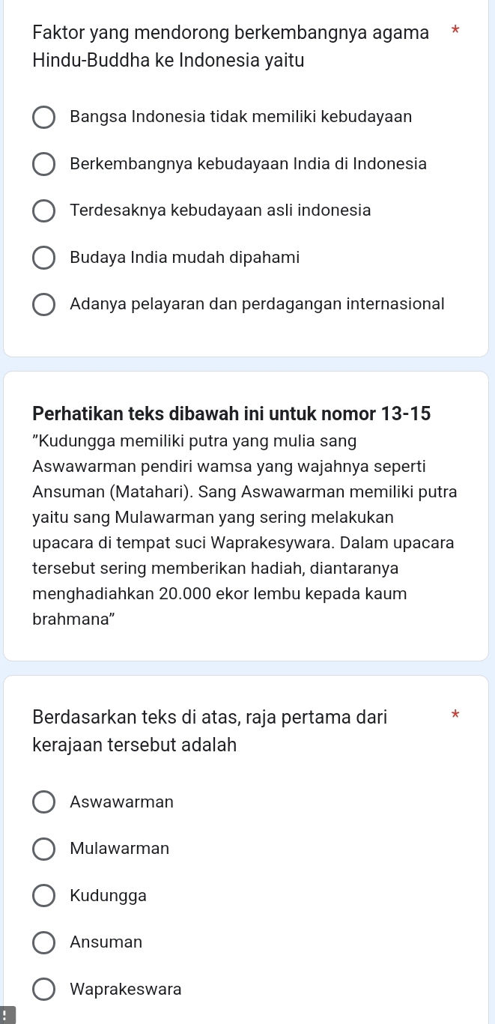Click the required asterisk beside Hindu-Buddha question

click(x=452, y=34)
